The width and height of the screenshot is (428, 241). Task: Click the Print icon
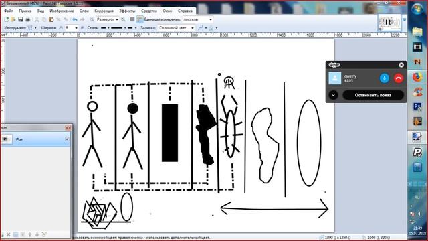pos(27,19)
